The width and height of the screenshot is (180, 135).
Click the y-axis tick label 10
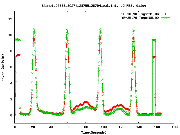10,35
